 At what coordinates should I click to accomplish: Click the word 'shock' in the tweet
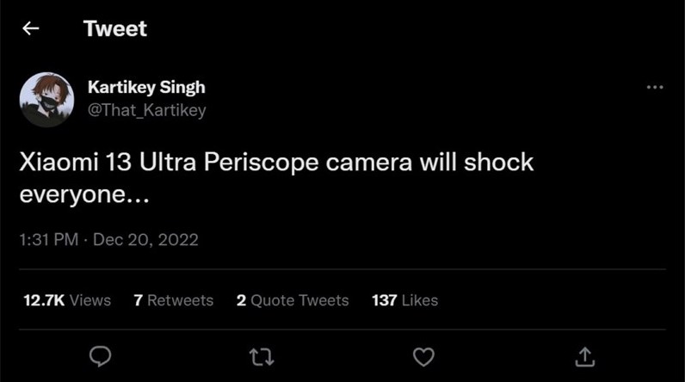(499, 163)
